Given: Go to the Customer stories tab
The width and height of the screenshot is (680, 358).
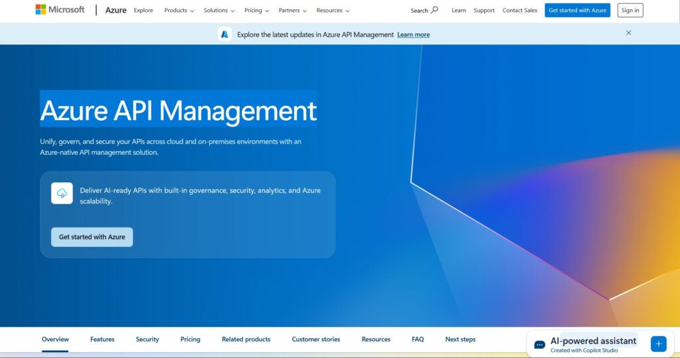Looking at the screenshot, I should [x=315, y=339].
